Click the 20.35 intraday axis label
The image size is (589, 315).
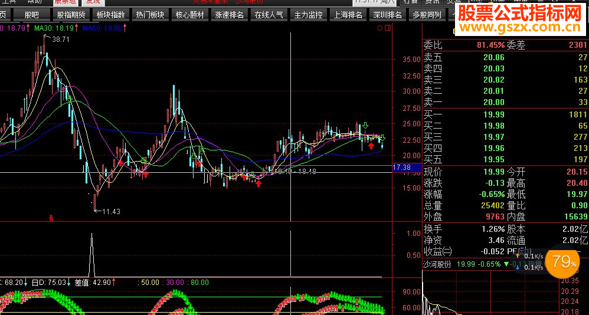[570, 280]
